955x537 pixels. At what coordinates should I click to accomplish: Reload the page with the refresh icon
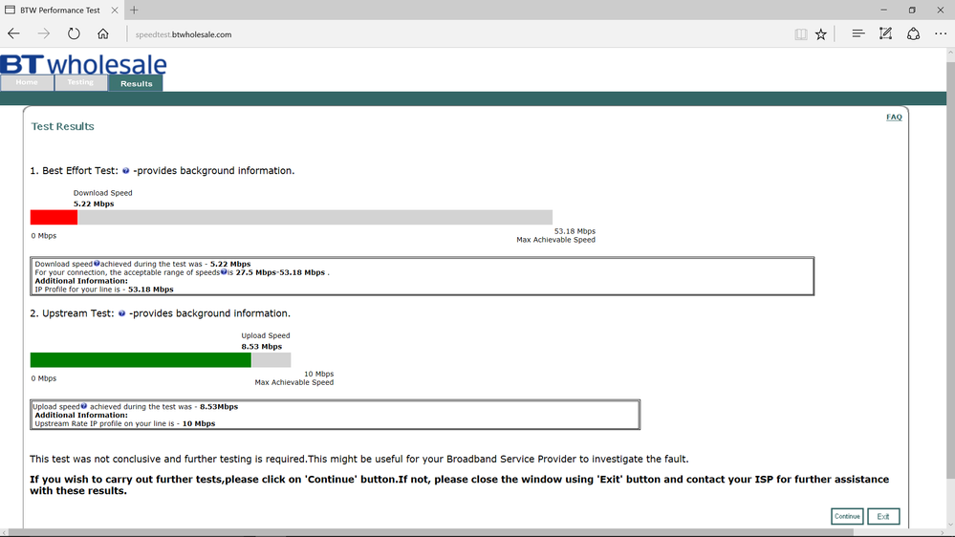(74, 34)
